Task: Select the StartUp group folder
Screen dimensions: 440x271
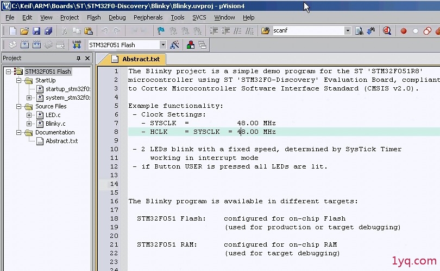Action: pyautogui.click(x=46, y=80)
